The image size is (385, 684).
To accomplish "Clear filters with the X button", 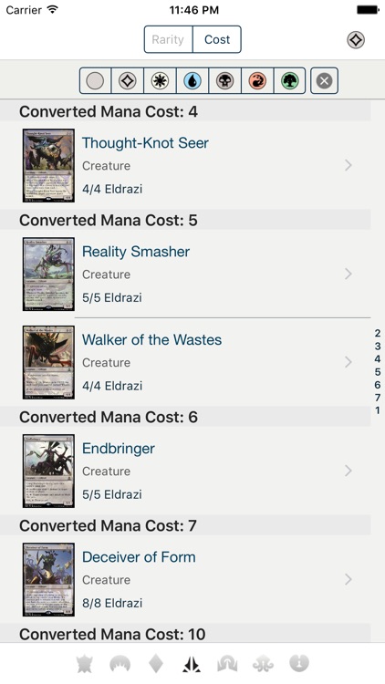I will 324,80.
